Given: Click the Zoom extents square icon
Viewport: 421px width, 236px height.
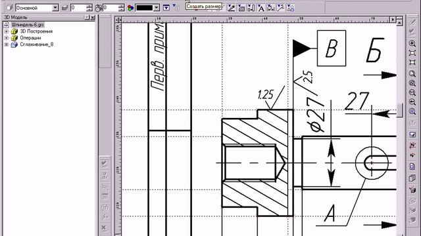Looking at the screenshot, I should click(x=412, y=63).
